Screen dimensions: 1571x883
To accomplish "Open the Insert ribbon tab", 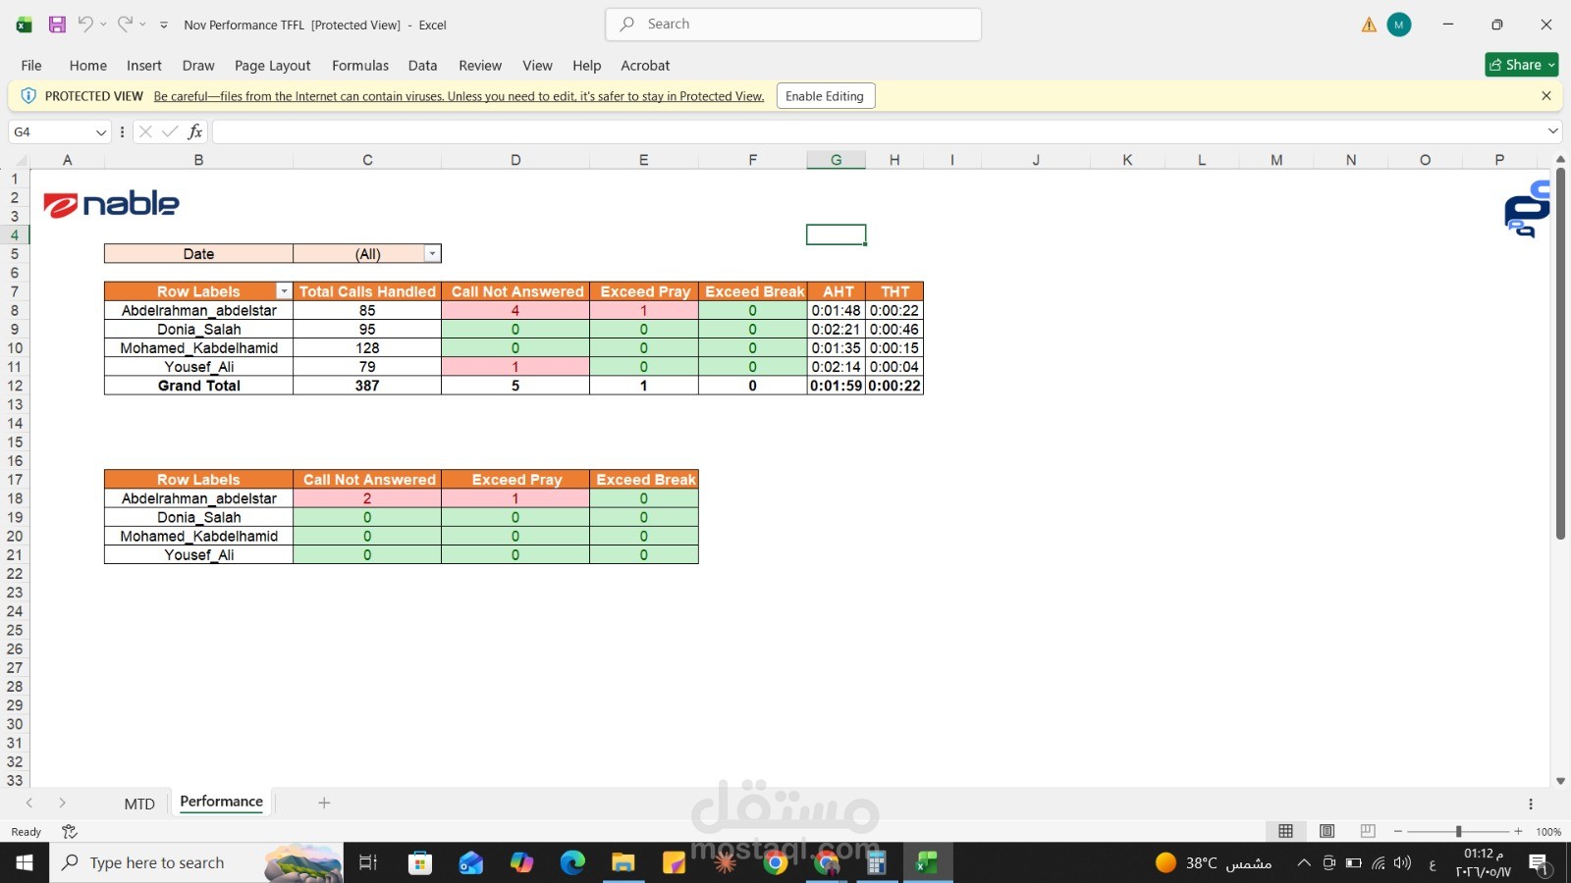I will [x=144, y=66].
